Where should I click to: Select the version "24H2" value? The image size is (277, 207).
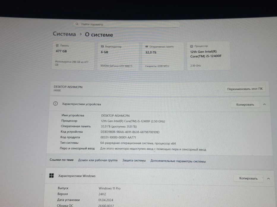click(x=102, y=194)
